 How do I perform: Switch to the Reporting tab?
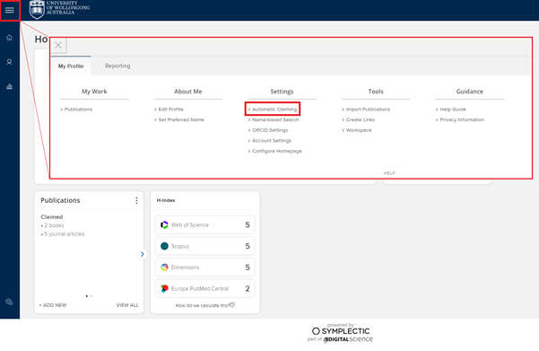click(x=117, y=66)
